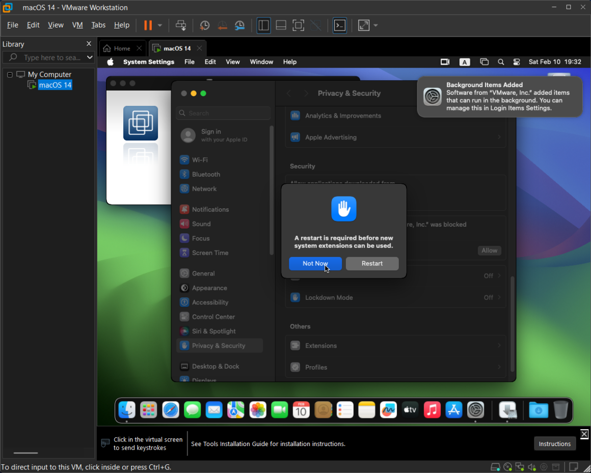Expand the Extensions row
This screenshot has height=473, width=591.
(395, 346)
